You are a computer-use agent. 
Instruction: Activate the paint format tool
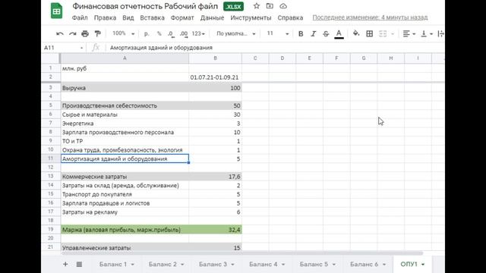point(97,33)
